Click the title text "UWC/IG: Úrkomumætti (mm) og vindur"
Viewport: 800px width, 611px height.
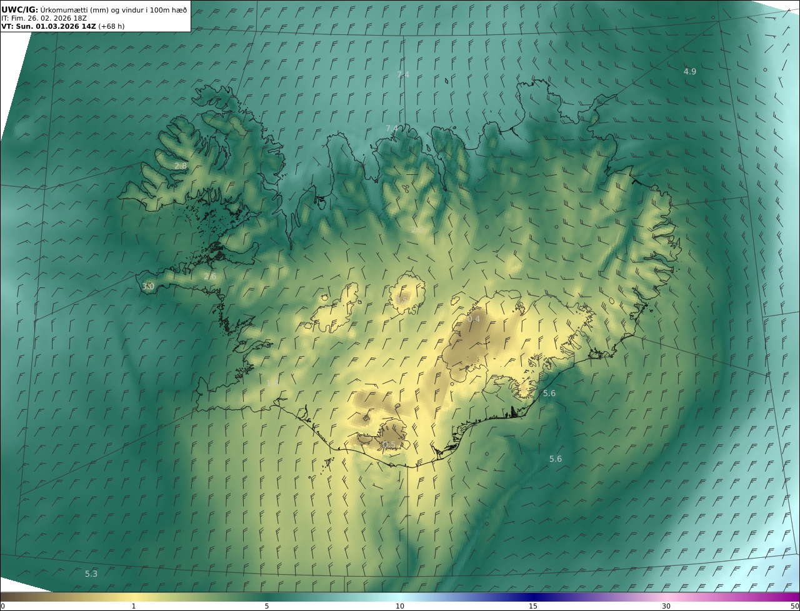coord(71,9)
